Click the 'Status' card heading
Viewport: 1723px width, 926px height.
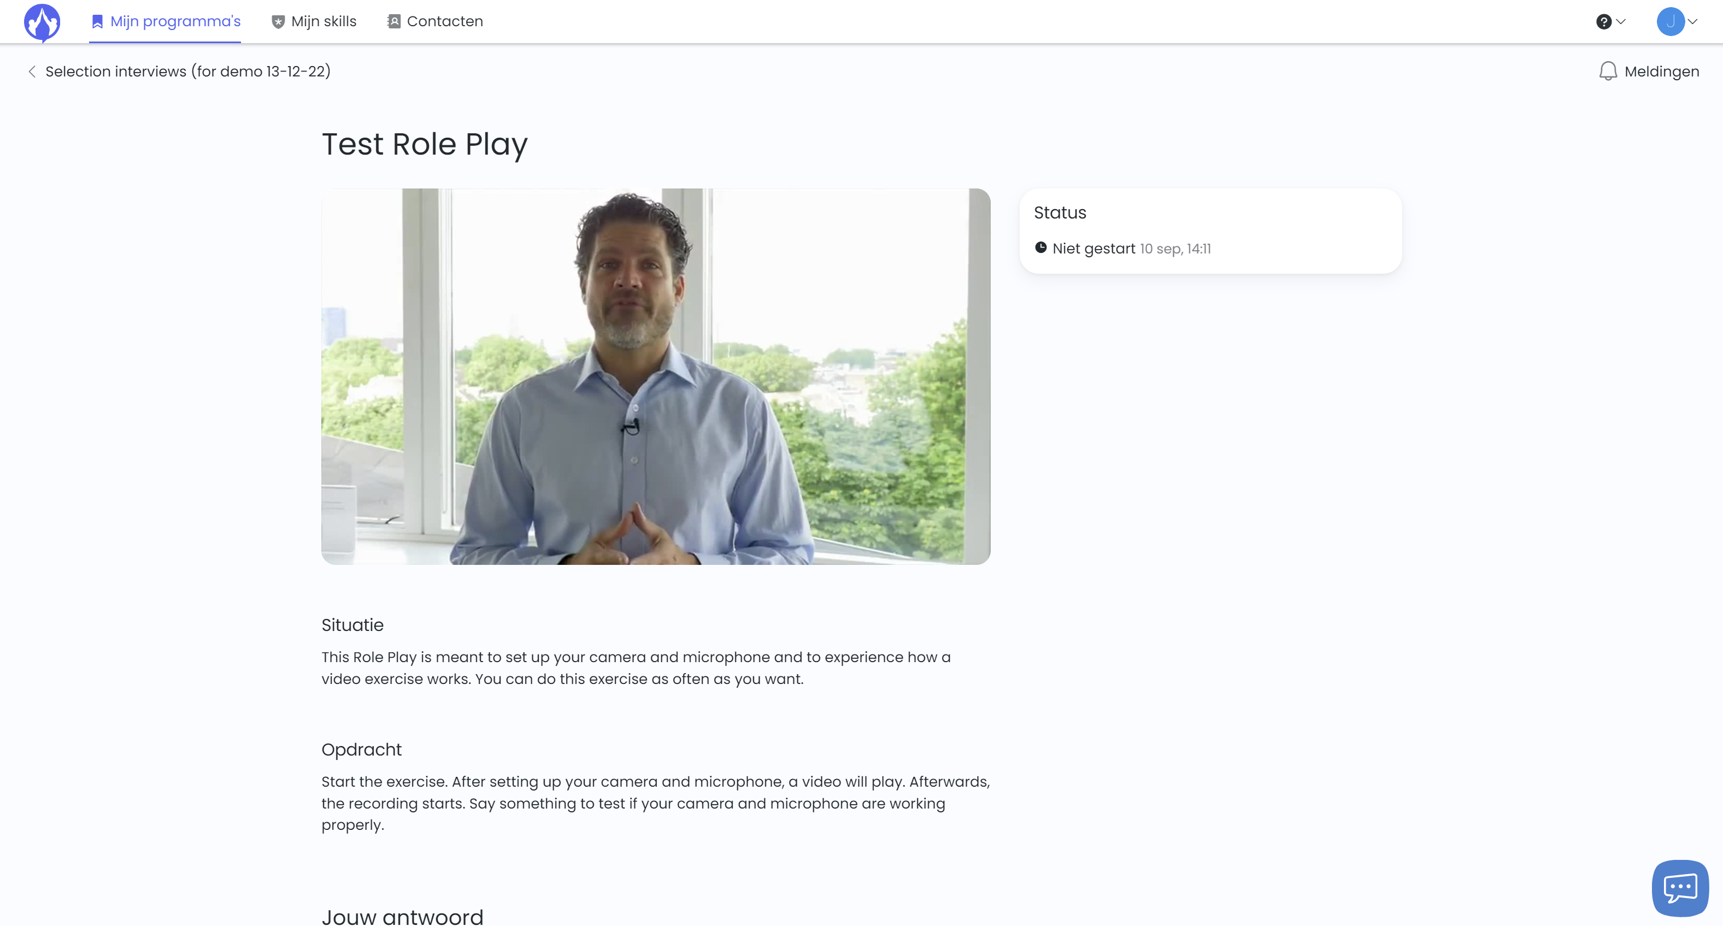[1060, 213]
